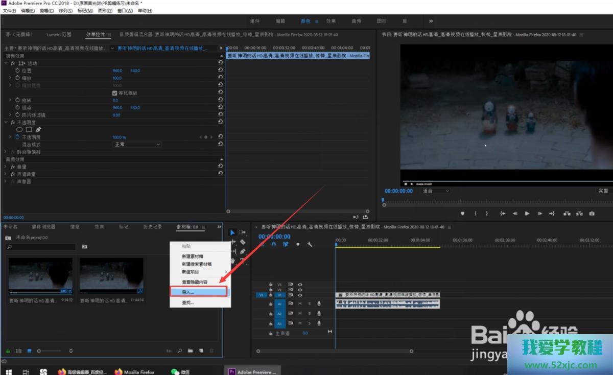Select the Razor tool in the tools panel
This screenshot has width=613, height=375.
pyautogui.click(x=243, y=242)
